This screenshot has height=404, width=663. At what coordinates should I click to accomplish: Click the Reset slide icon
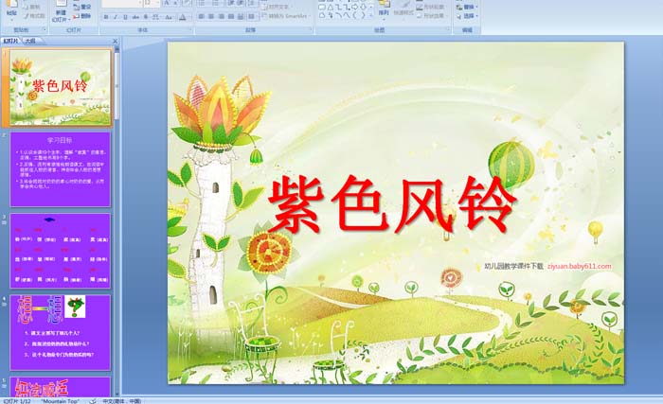pyautogui.click(x=81, y=8)
